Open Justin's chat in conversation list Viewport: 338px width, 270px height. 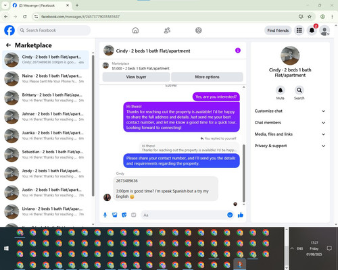[46, 192]
